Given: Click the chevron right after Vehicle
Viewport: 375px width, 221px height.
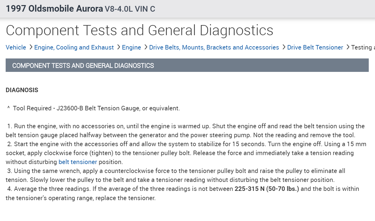Looking at the screenshot, I should pos(31,47).
